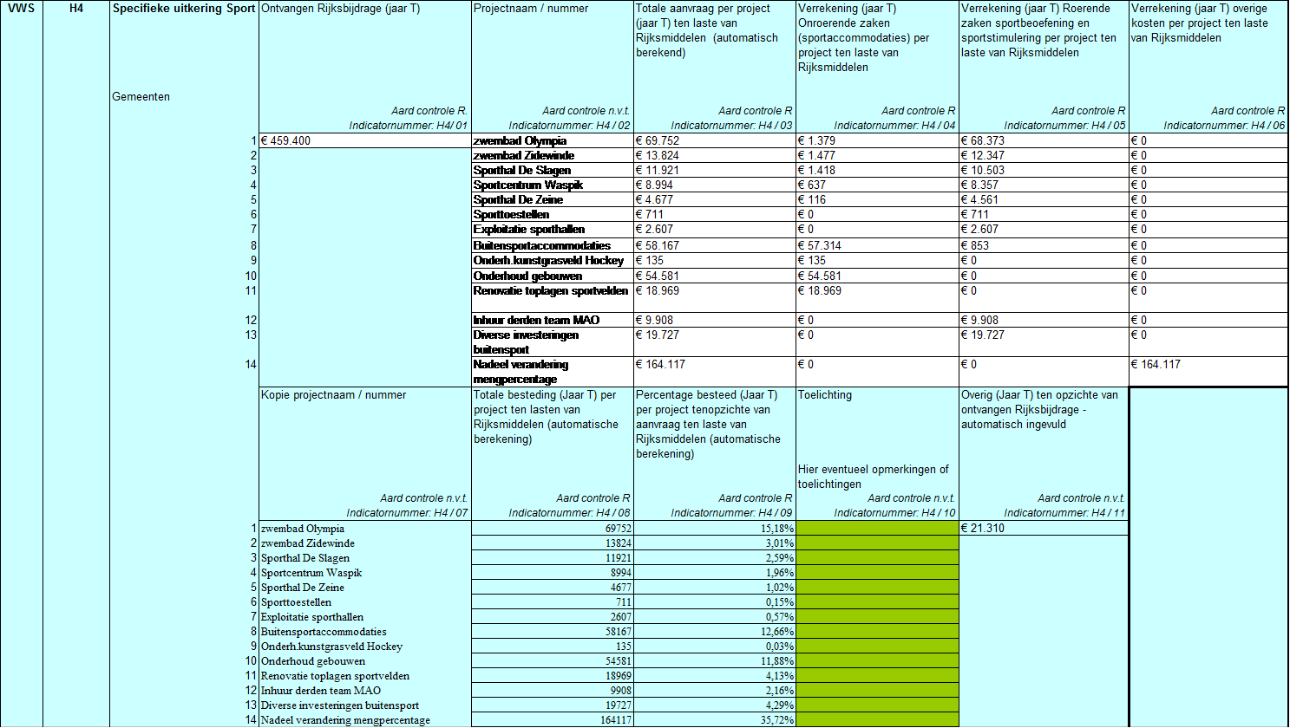The width and height of the screenshot is (1290, 728).
Task: Select the € 1.379 onroerende zaken cell
Action: [877, 140]
